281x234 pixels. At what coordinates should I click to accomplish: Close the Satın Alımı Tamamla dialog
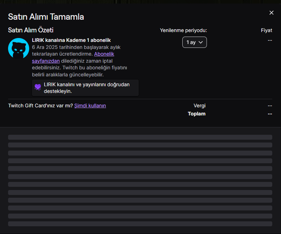[x=271, y=13]
